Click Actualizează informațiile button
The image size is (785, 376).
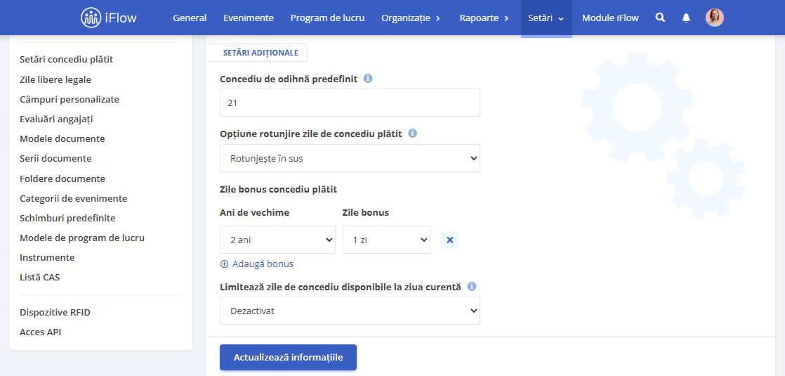tap(288, 358)
